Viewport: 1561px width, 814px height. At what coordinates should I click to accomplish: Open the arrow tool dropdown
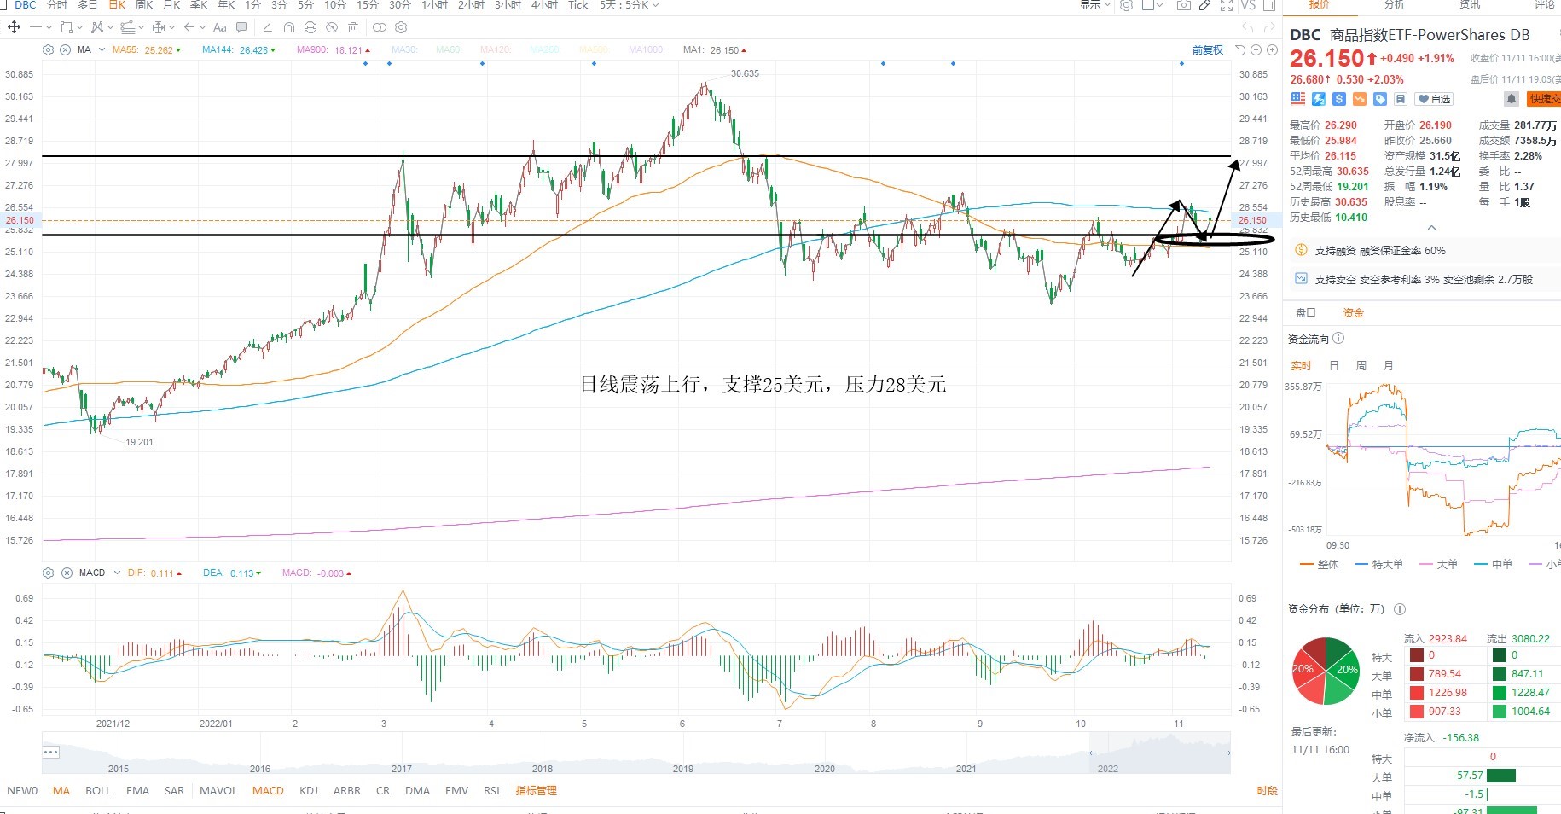(202, 27)
